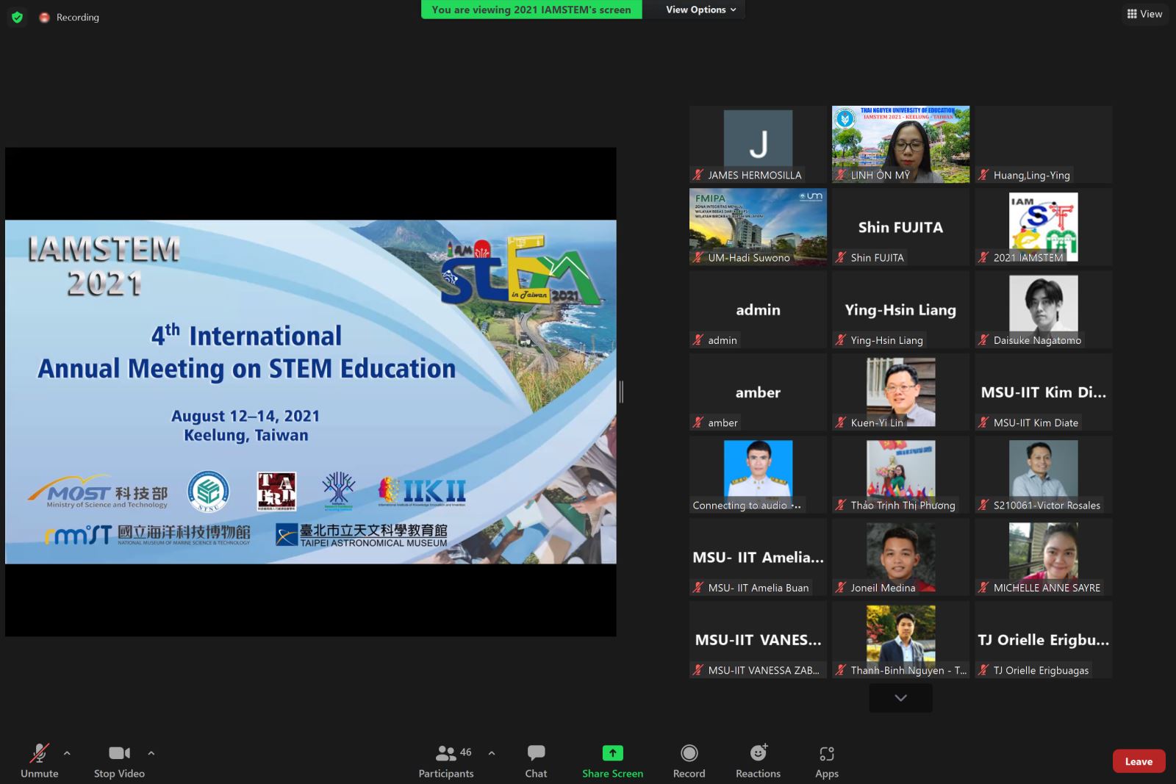Viewport: 1176px width, 784px height.
Task: Open the Chat panel
Action: click(536, 761)
